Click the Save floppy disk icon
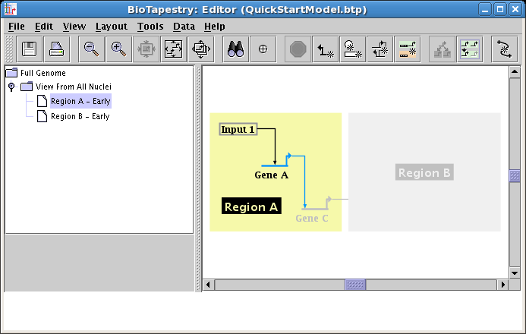 pyautogui.click(x=30, y=49)
